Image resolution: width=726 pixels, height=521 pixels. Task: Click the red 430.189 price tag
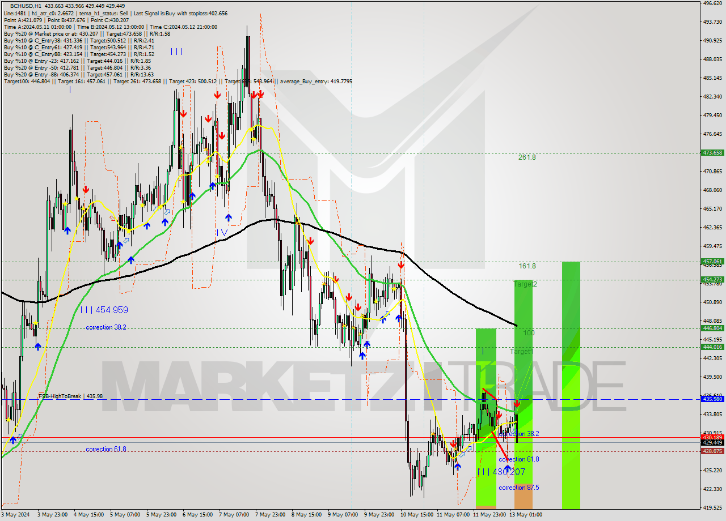click(x=712, y=437)
